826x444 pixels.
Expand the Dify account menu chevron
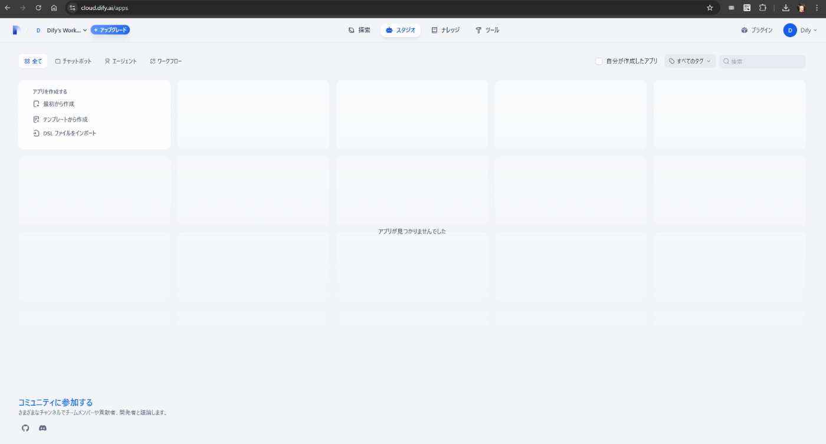click(x=815, y=31)
